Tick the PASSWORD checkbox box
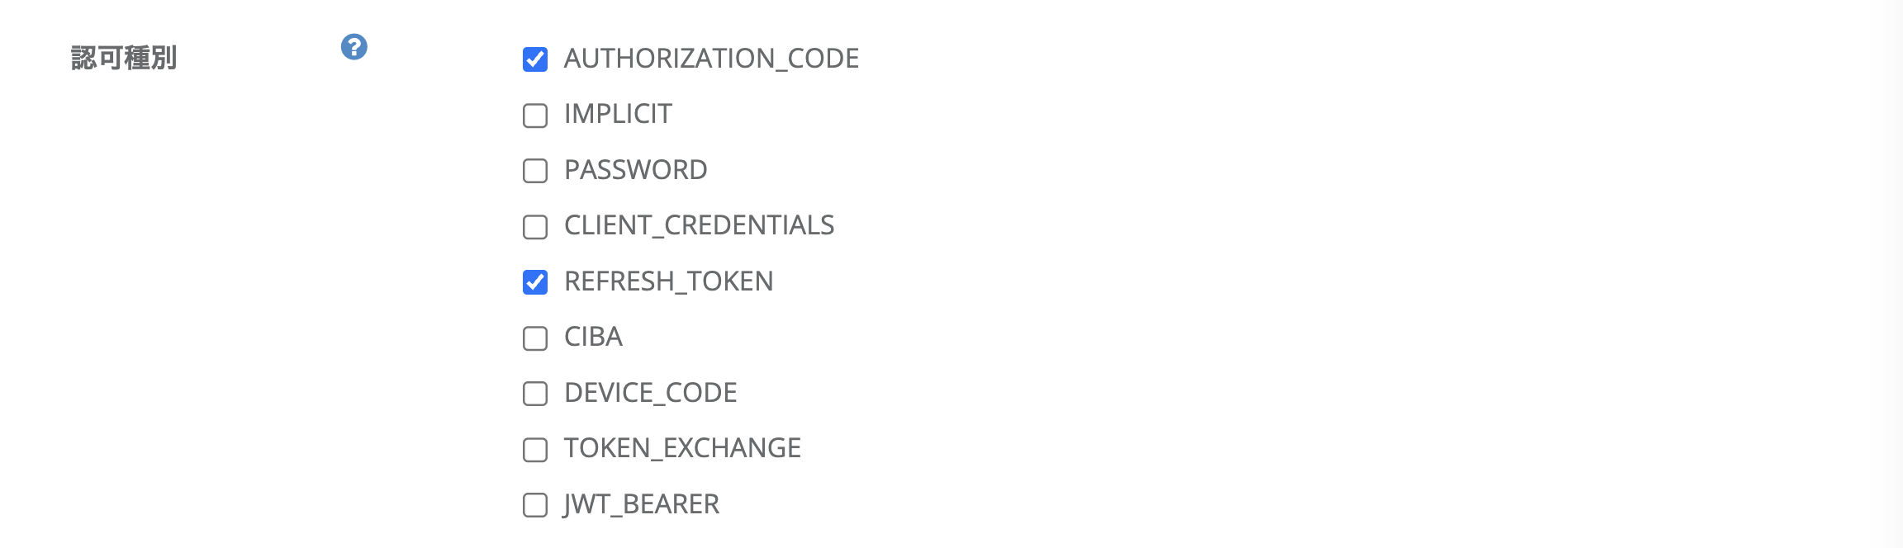 tap(535, 171)
